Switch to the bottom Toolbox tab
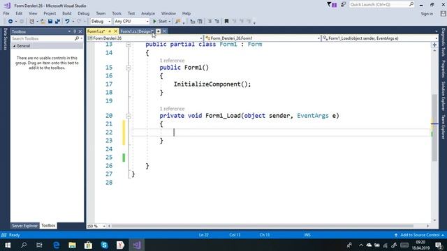The width and height of the screenshot is (447, 251). click(x=48, y=226)
